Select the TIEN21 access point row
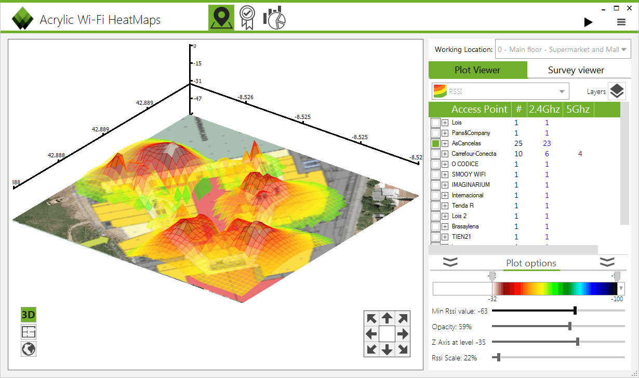Image resolution: width=639 pixels, height=378 pixels. point(525,237)
